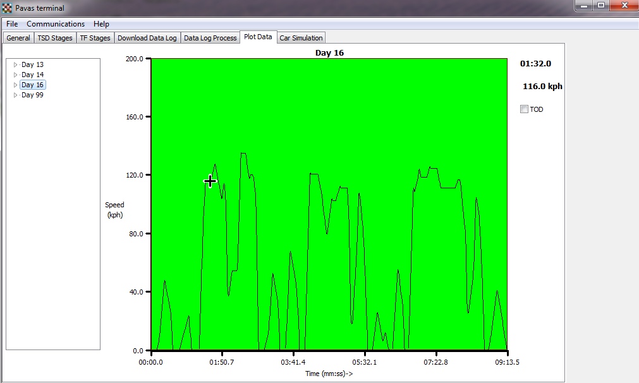
Task: Open the Help menu
Action: tap(101, 24)
